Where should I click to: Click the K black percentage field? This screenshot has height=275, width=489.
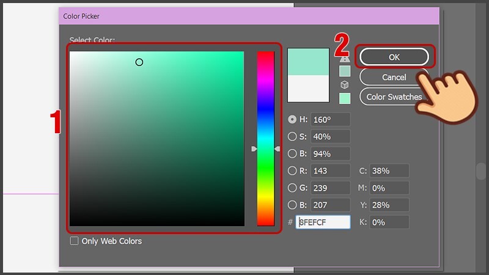tap(389, 222)
